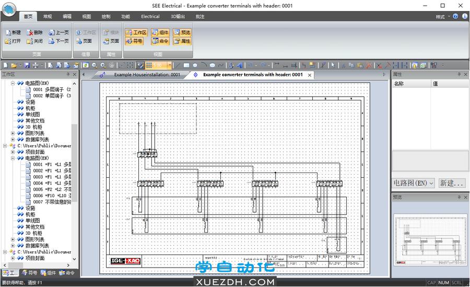The width and height of the screenshot is (470, 287).
Task: Select 3D 机柜 under first project
Action: coord(29,127)
